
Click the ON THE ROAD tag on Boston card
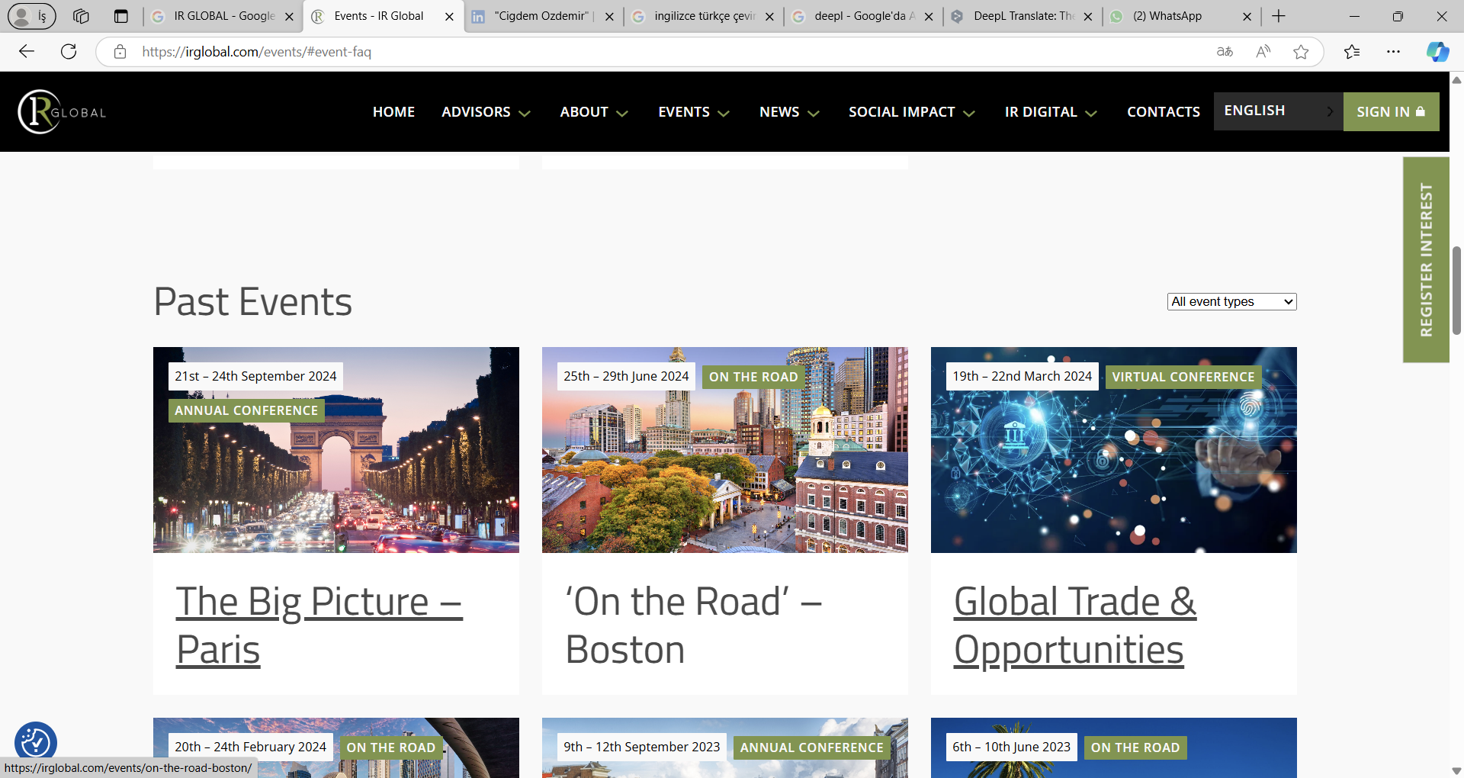pyautogui.click(x=753, y=377)
